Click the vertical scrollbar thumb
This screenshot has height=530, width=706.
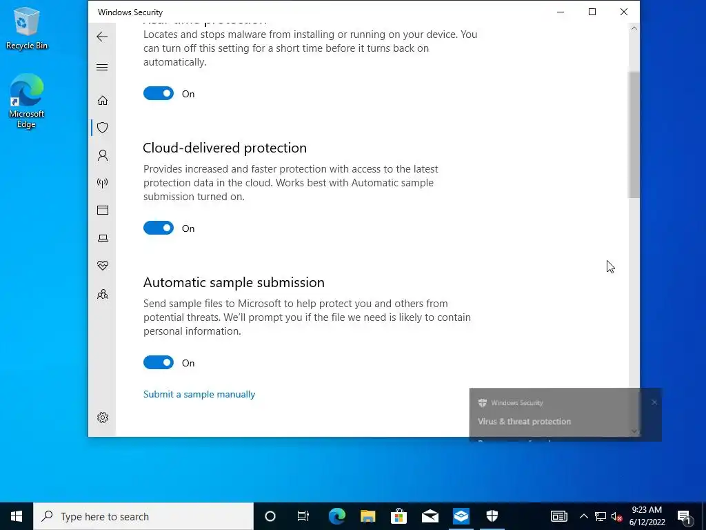point(634,135)
